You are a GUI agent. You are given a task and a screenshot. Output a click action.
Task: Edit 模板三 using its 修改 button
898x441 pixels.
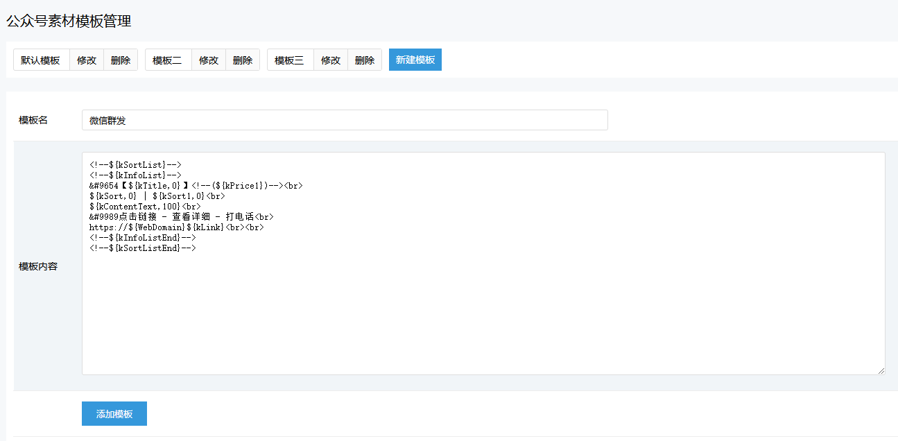click(331, 60)
